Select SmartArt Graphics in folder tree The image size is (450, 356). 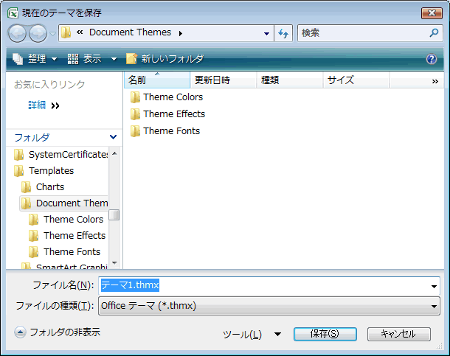(64, 266)
